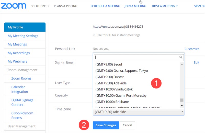Image resolution: width=205 pixels, height=133 pixels.
Task: Click Save Changes button
Action: tap(106, 125)
